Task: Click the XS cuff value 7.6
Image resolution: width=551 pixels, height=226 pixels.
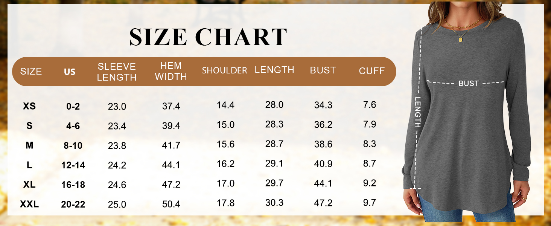Action: [370, 105]
